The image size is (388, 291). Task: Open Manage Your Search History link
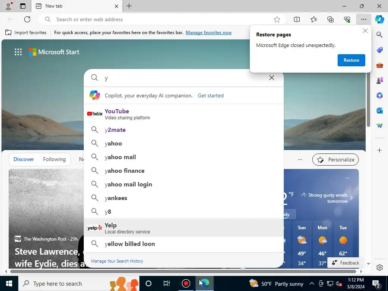point(117,261)
